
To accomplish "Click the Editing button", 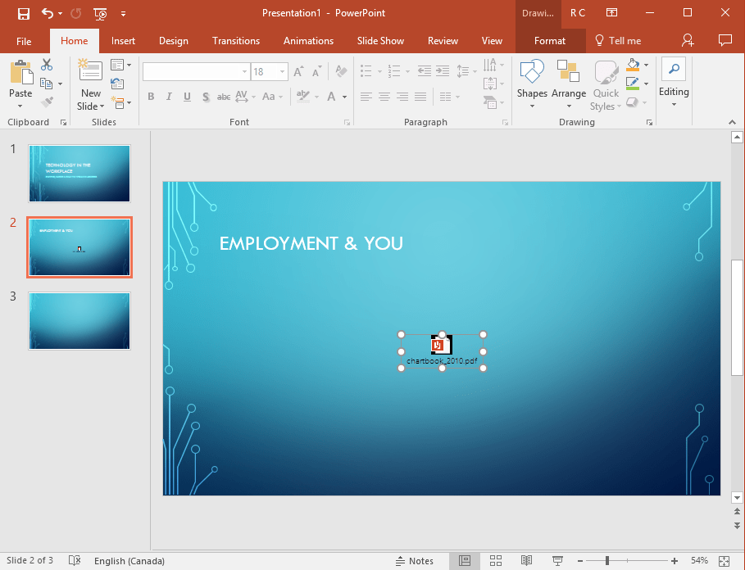I will point(674,84).
